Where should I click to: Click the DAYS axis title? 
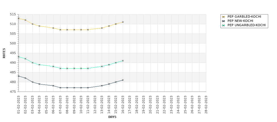(112, 117)
